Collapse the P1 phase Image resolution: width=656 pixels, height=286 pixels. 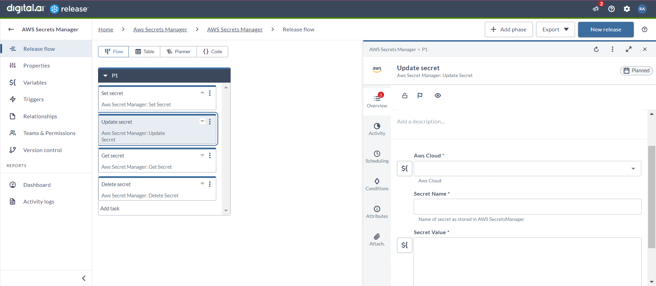(x=105, y=76)
